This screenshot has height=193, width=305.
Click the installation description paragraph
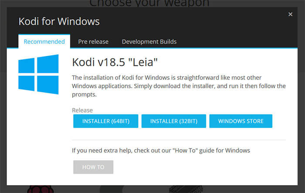point(179,86)
